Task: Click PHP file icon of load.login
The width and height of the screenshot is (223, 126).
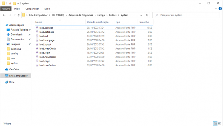Action: 37,53
